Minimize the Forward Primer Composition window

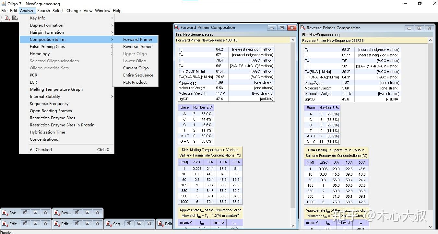(x=272, y=28)
